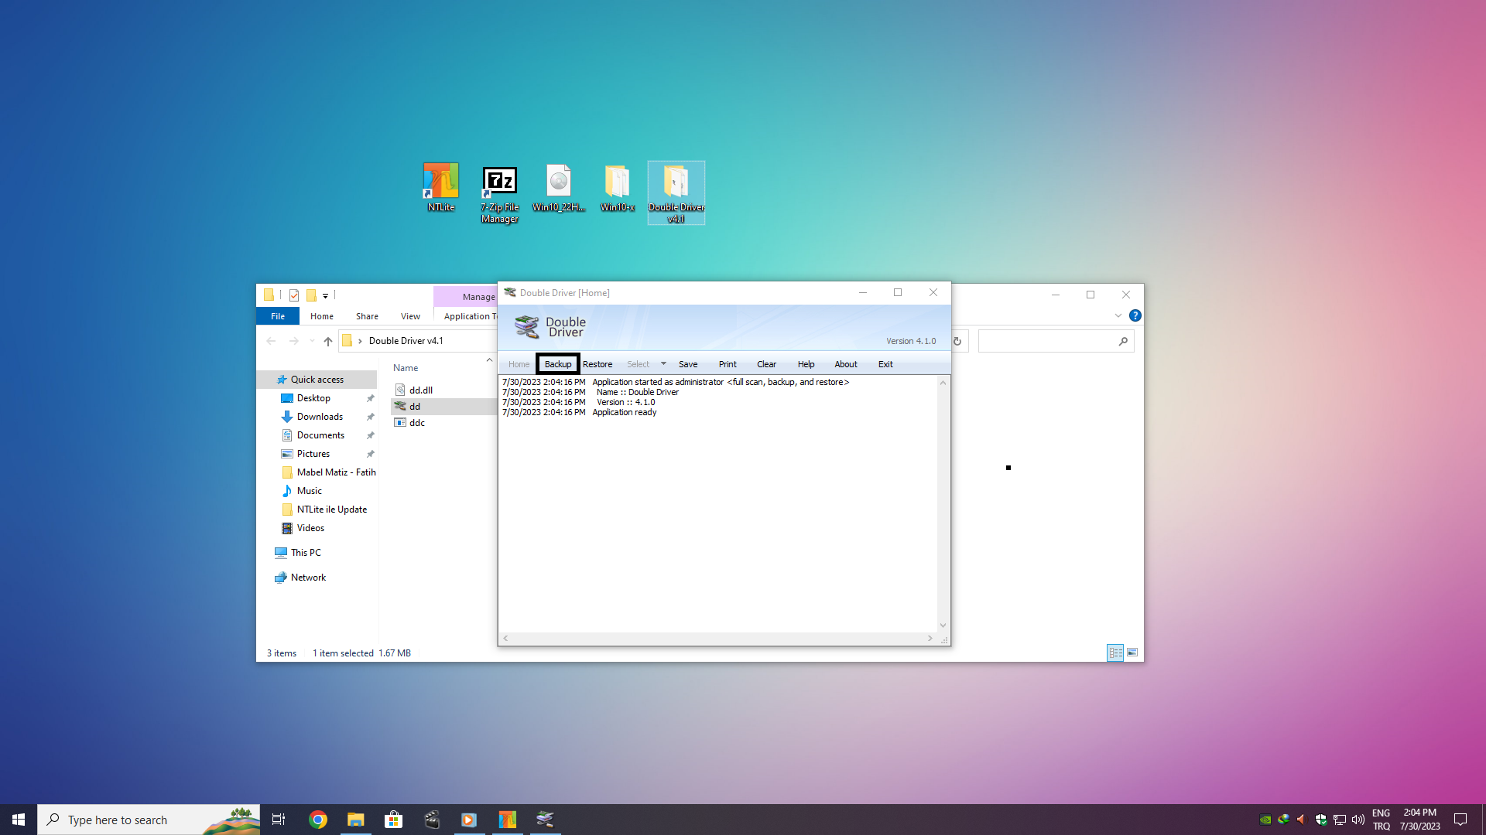Open the View ribbon tab
The image size is (1486, 835).
410,316
